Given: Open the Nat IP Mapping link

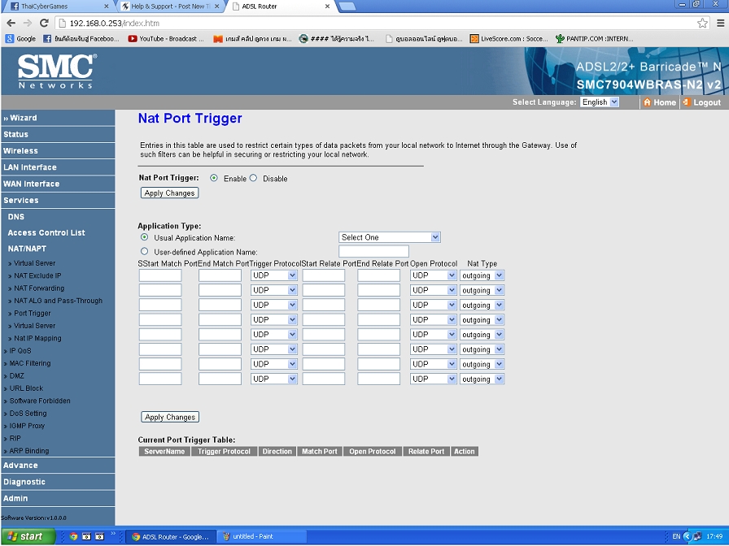Looking at the screenshot, I should [x=37, y=339].
